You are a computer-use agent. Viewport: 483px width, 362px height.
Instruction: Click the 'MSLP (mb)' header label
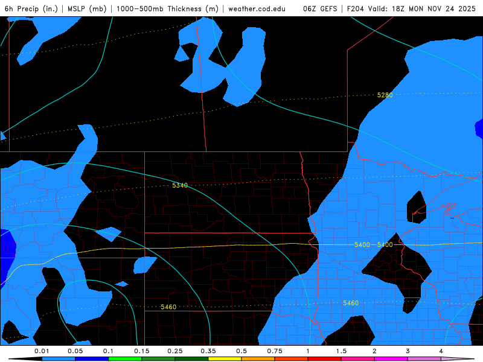point(87,8)
